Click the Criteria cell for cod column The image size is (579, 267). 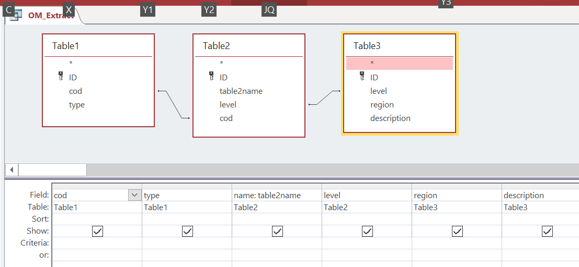pos(97,243)
